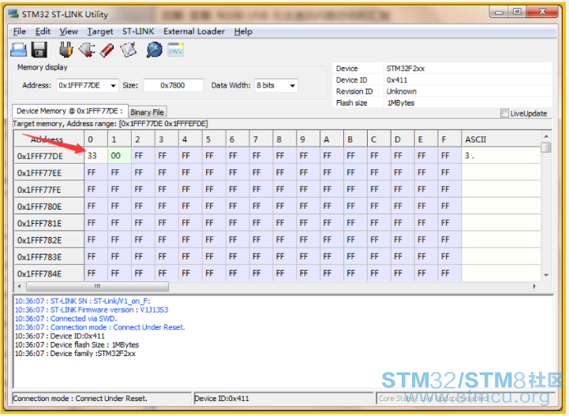Viewport: 569px width, 416px height.
Task: Click log line 'ST-LINK Firmware version : V1J13S3'
Action: pos(92,310)
